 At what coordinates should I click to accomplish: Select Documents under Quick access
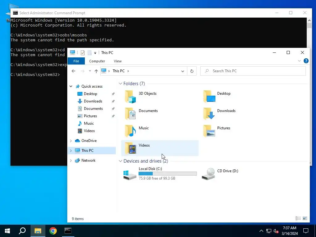pos(93,109)
